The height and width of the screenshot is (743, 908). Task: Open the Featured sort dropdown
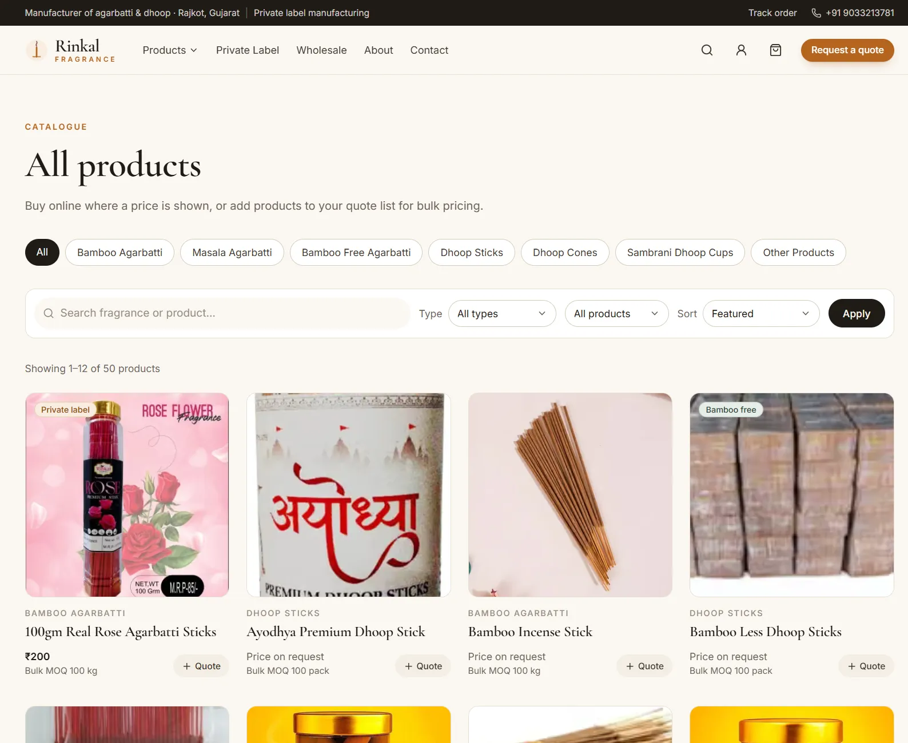[761, 314]
